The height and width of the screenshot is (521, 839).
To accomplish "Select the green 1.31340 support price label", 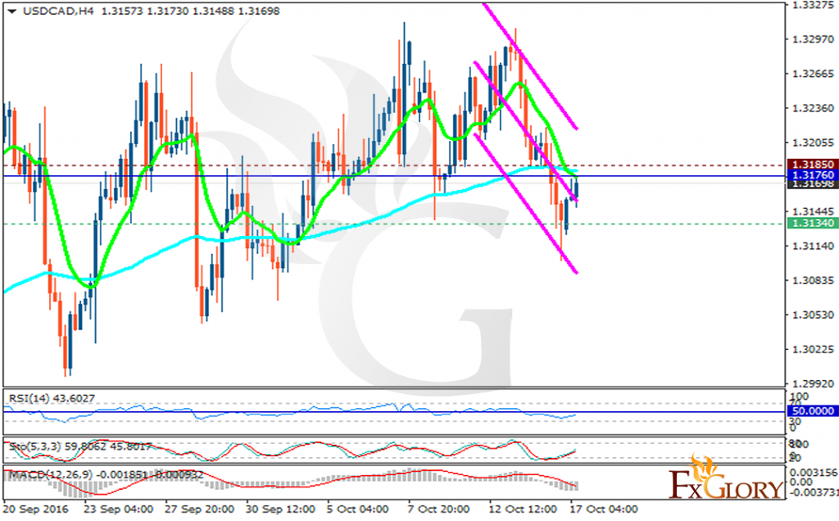I will click(x=812, y=223).
